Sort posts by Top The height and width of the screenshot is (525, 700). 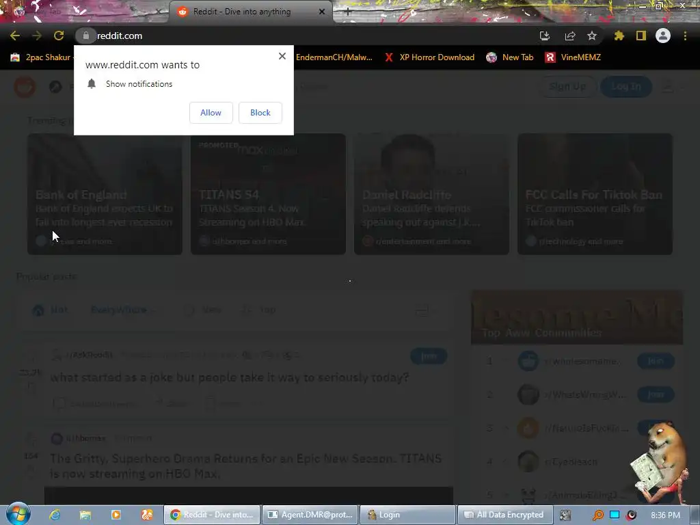coord(259,310)
